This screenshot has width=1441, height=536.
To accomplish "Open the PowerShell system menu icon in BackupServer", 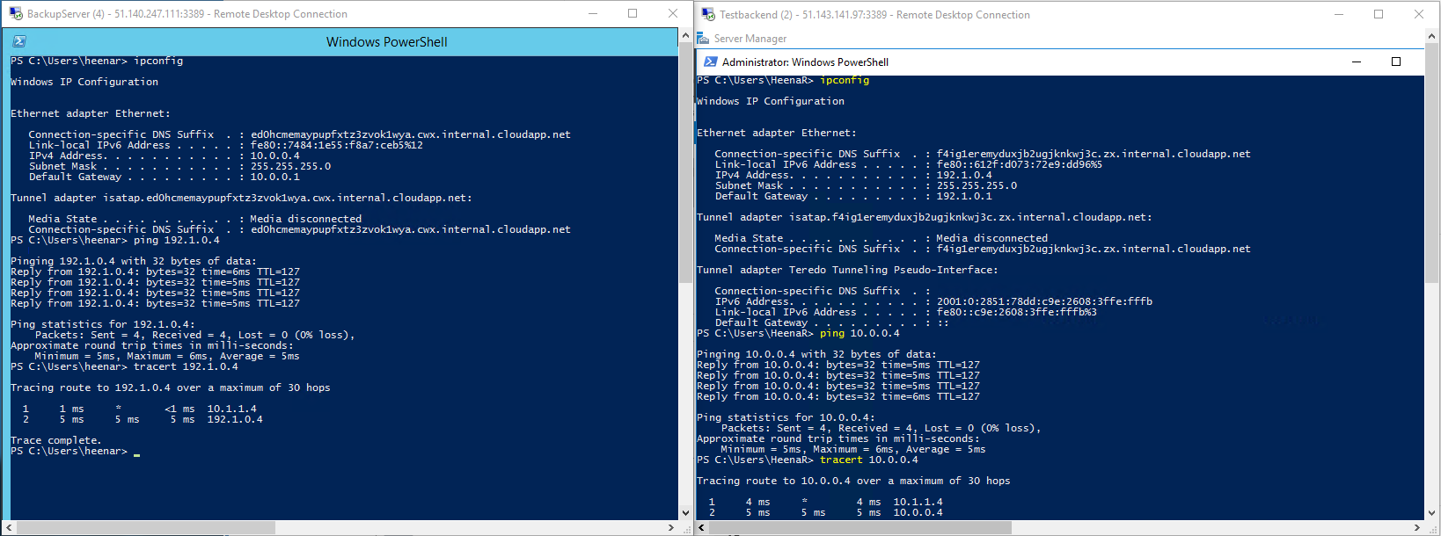I will pos(19,41).
